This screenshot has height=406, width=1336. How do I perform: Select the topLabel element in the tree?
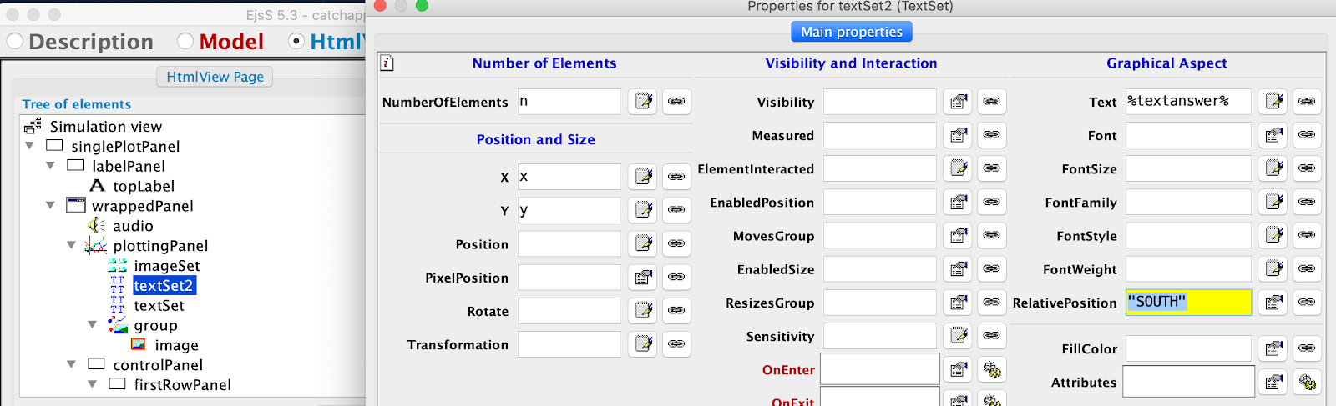(144, 186)
